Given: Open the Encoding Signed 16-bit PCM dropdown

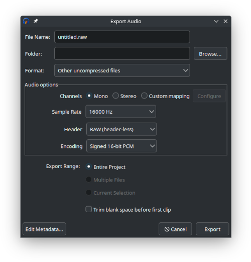Looking at the screenshot, I should pos(121,146).
